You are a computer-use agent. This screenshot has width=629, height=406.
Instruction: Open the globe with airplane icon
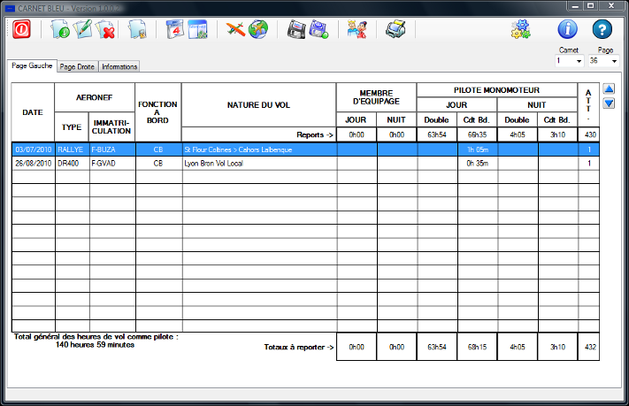pos(258,29)
